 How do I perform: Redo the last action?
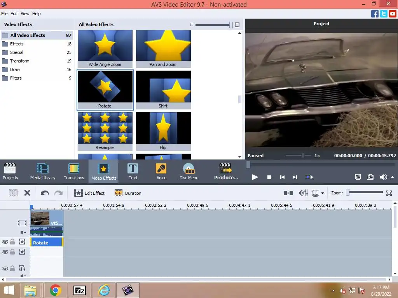(59, 193)
